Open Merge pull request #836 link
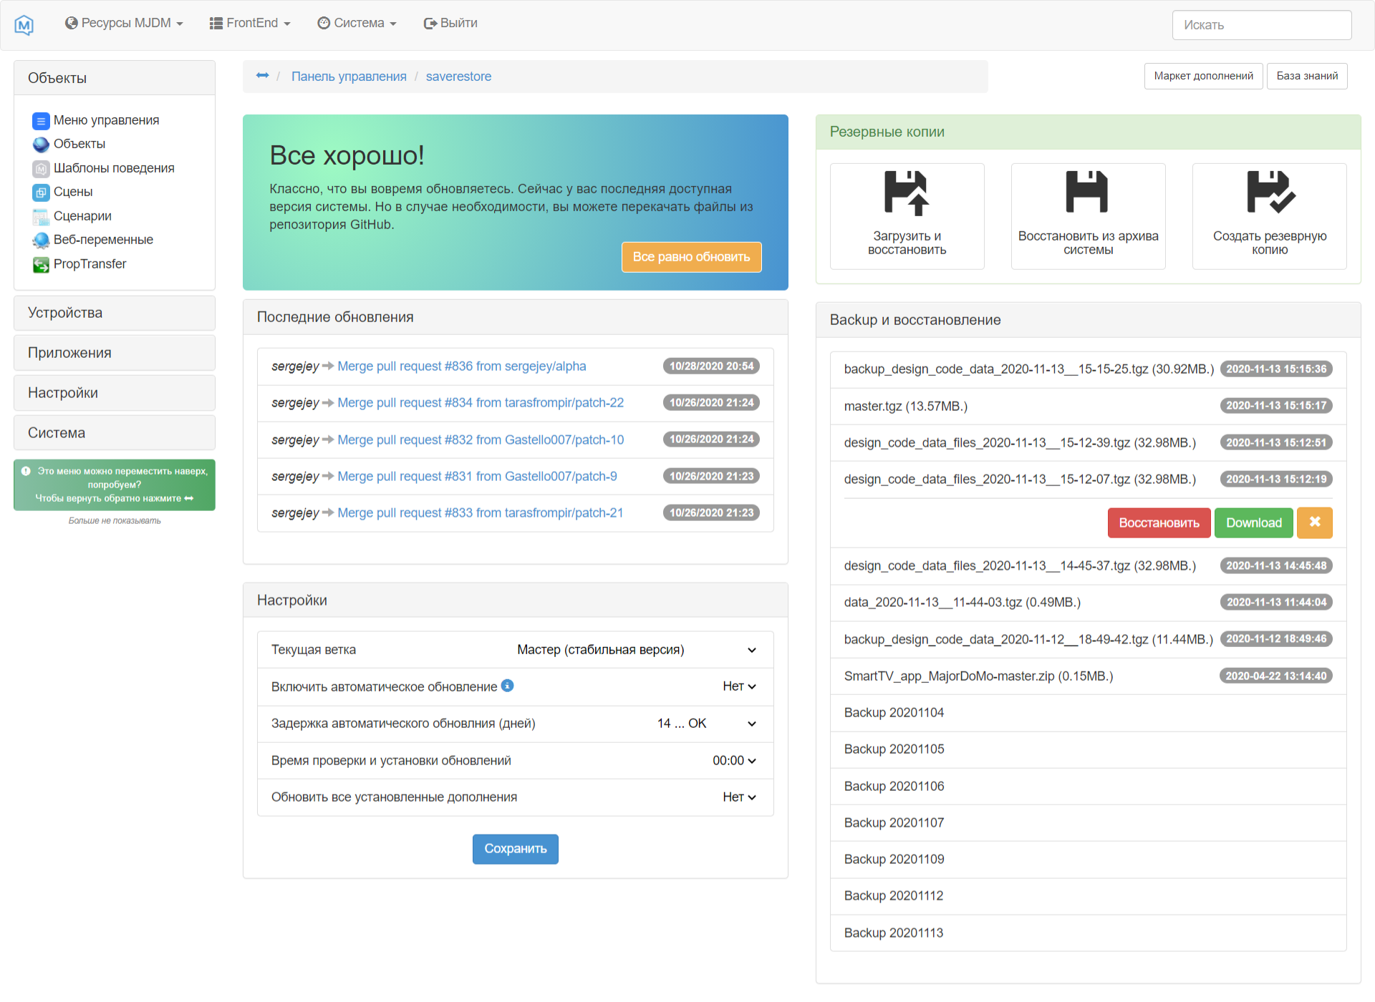The width and height of the screenshot is (1375, 1002). (461, 366)
